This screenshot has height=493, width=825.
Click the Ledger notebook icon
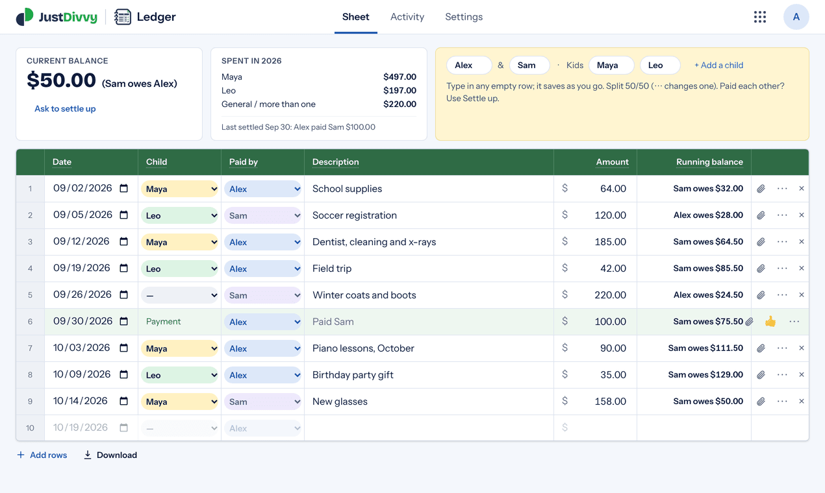point(123,17)
